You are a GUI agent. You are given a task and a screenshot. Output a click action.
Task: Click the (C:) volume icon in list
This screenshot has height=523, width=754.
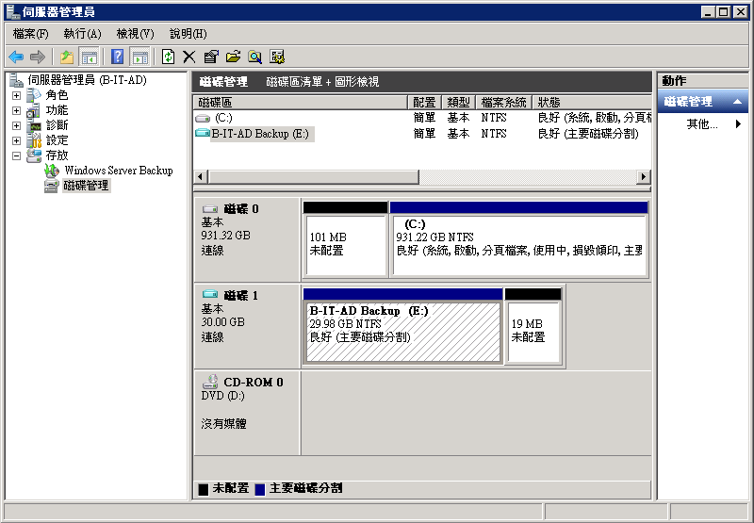click(x=203, y=118)
